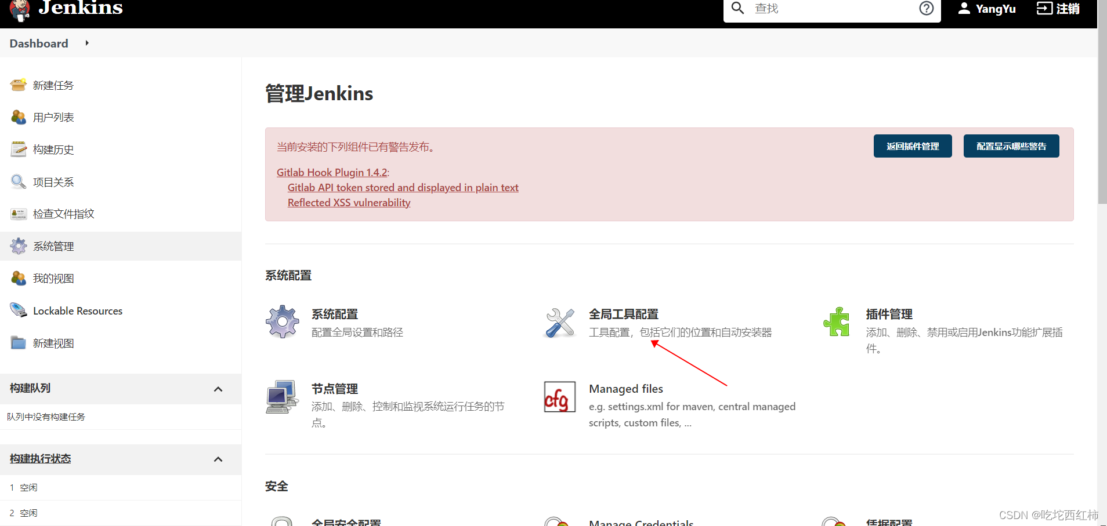Screen dimensions: 1107x526
Task: Click the 项目关系 magnifier icon
Action: click(19, 182)
